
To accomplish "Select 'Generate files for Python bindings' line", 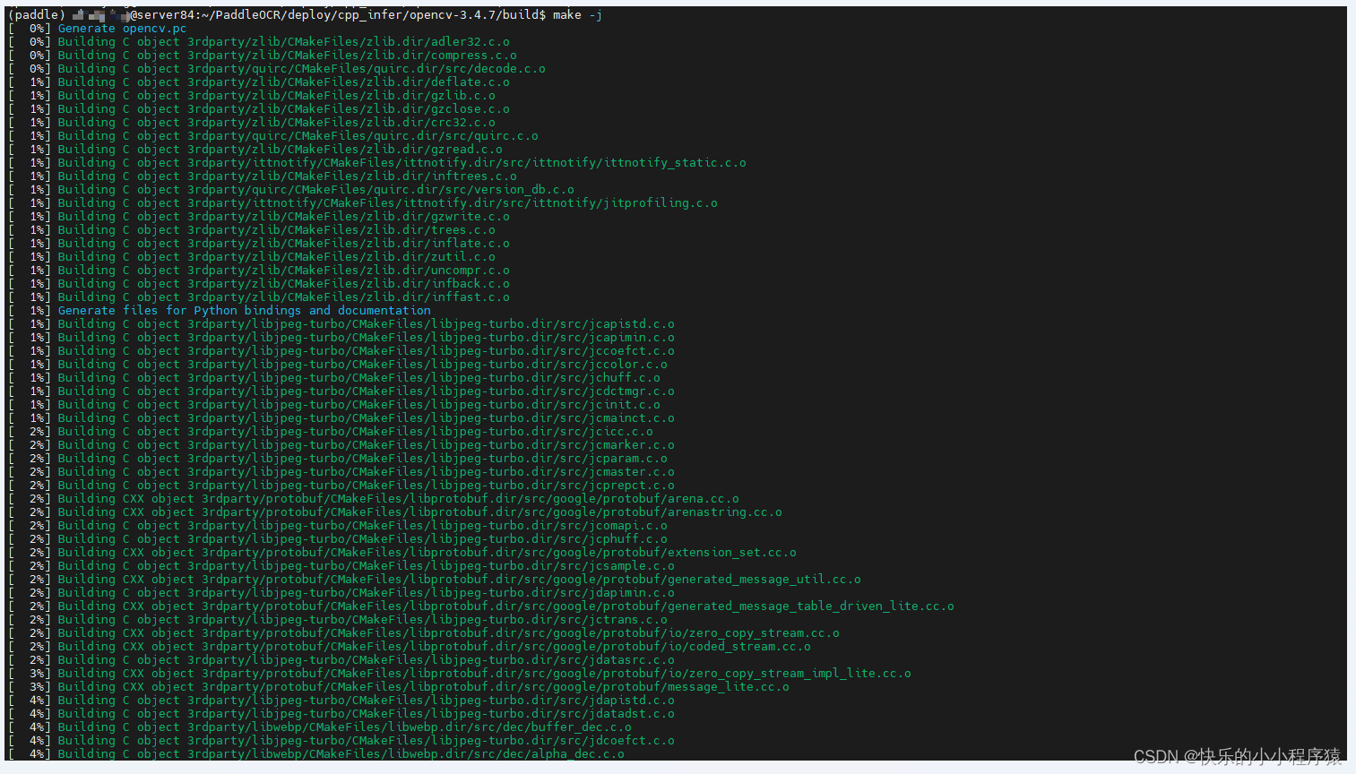I will [220, 310].
